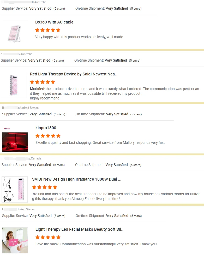
Task: Open Red Light Therapy Device by Saidi title
Action: [74, 74]
